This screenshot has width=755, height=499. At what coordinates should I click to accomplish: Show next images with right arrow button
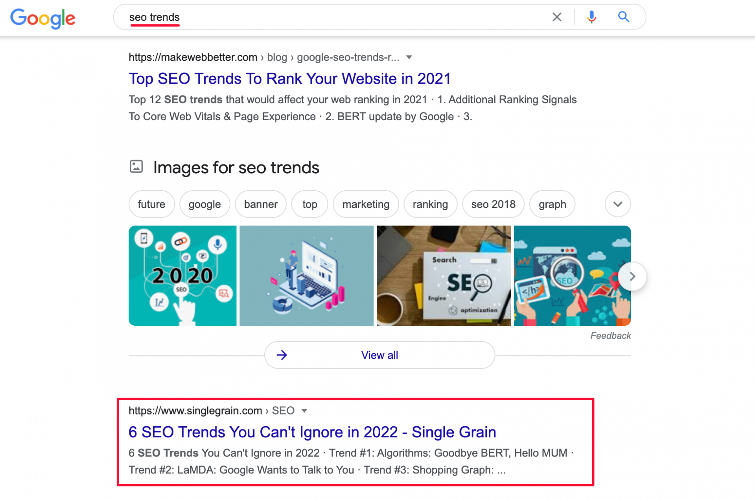coord(632,276)
